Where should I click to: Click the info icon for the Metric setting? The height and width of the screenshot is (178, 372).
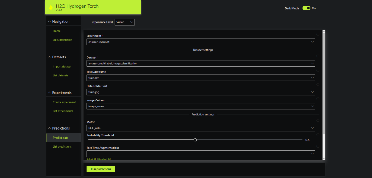click(318, 121)
